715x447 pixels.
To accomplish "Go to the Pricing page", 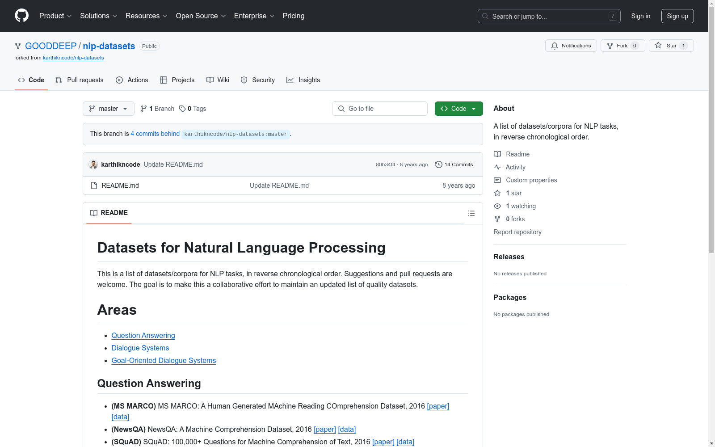I will coord(294,16).
